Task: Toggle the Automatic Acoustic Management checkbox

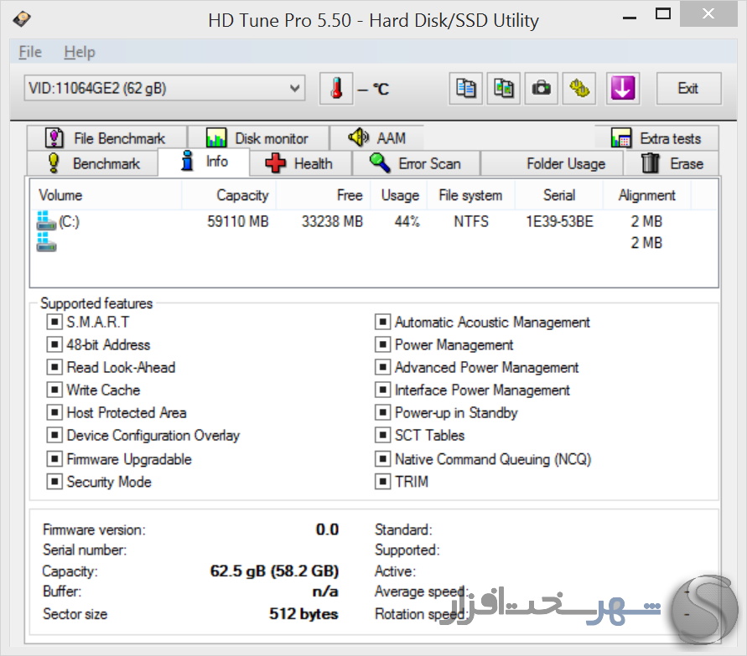Action: pos(382,322)
